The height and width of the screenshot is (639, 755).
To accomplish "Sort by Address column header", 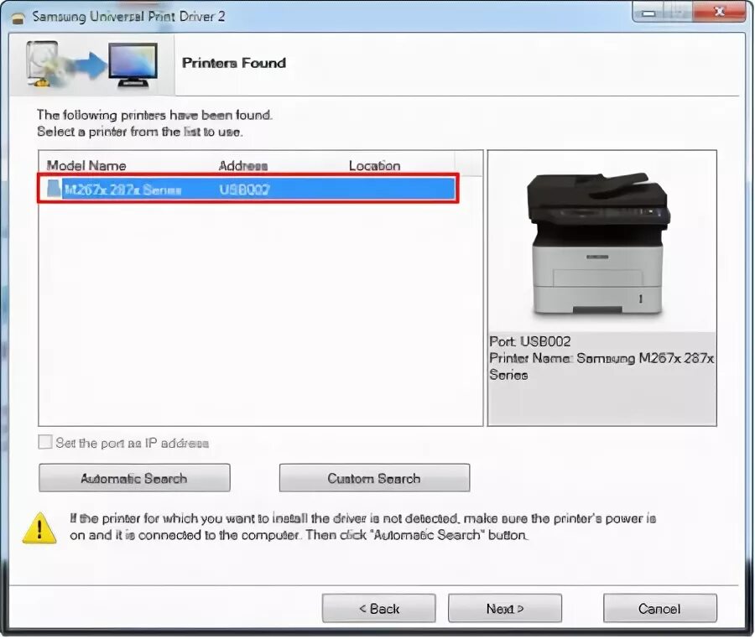I will click(243, 165).
